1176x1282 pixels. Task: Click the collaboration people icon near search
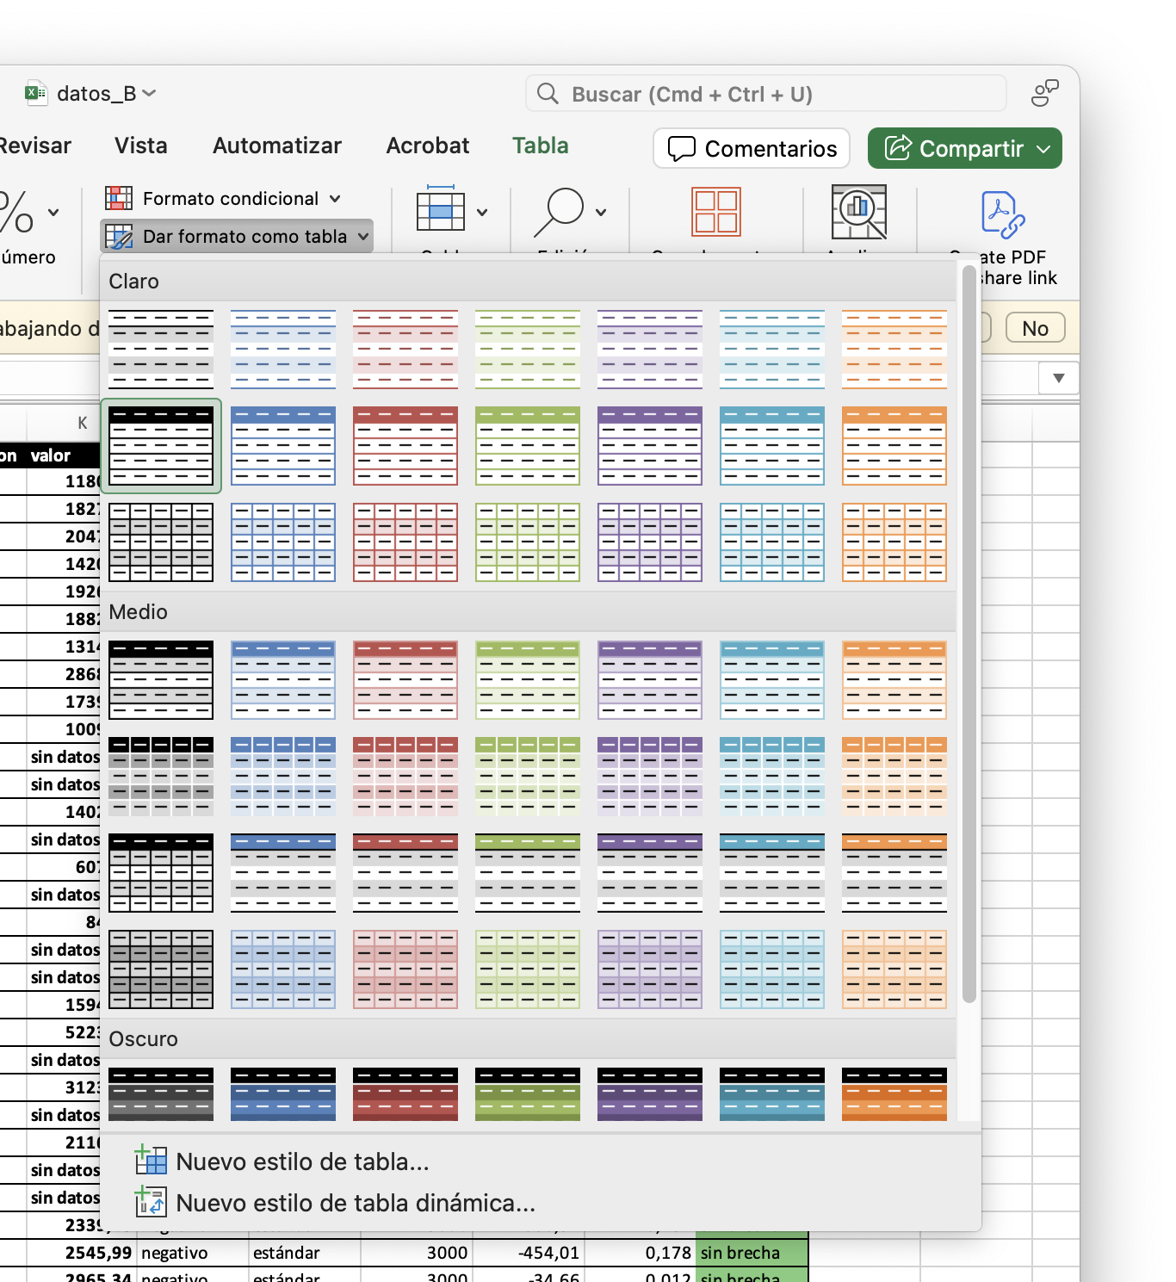click(1044, 93)
